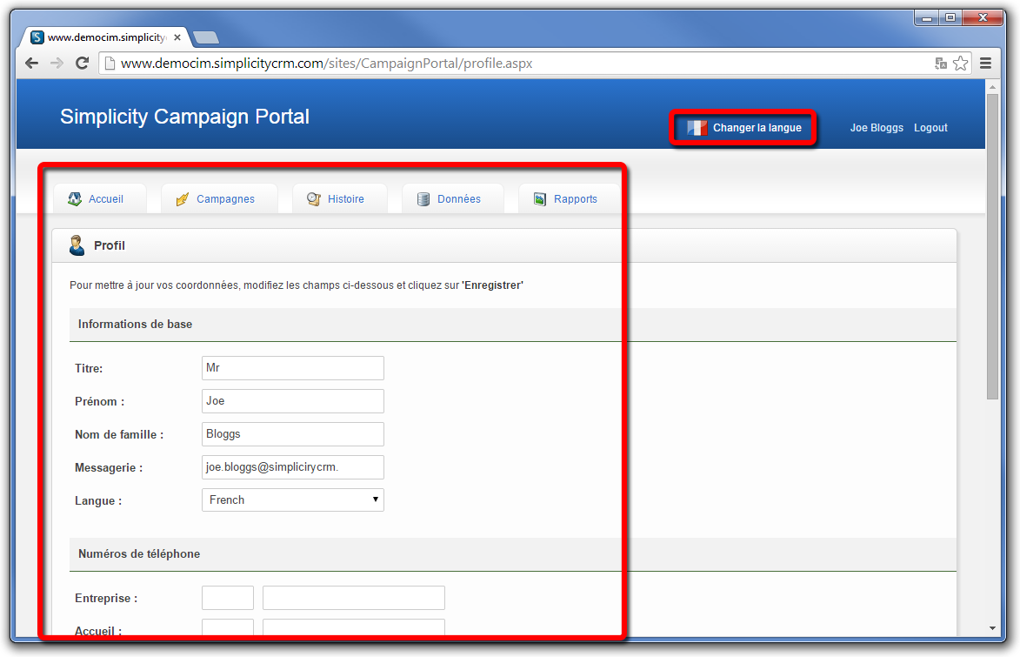Click the page document icon in address bar
The width and height of the screenshot is (1020, 657).
coord(110,64)
